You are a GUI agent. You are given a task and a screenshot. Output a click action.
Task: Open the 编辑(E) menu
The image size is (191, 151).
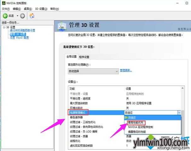click(17, 9)
